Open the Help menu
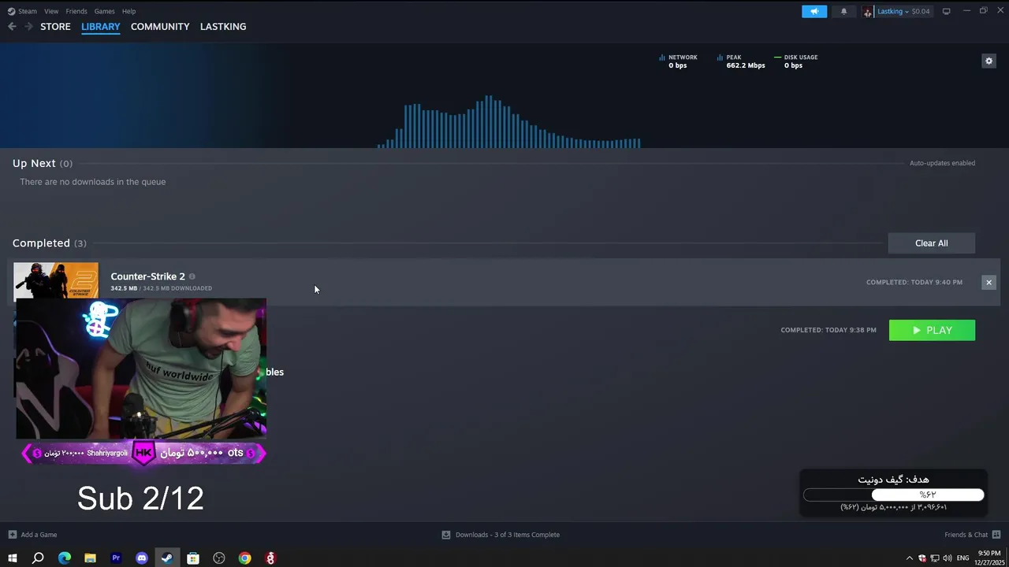The width and height of the screenshot is (1009, 567). point(128,11)
